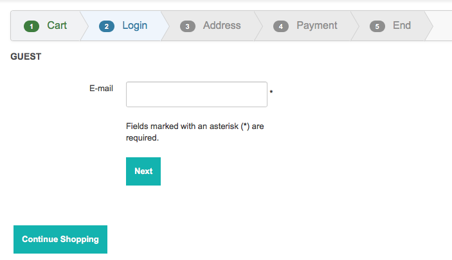Click the Continue Shopping button
This screenshot has width=452, height=260.
(x=60, y=239)
